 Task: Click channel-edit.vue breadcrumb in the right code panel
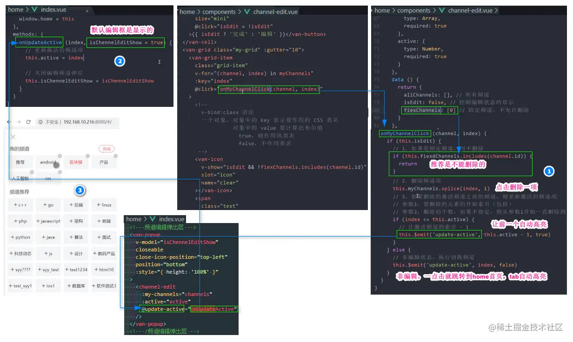[470, 10]
